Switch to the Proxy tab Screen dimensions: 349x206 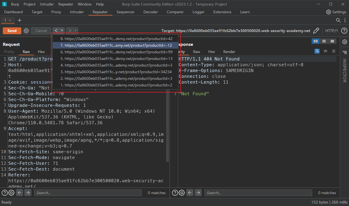click(x=56, y=12)
